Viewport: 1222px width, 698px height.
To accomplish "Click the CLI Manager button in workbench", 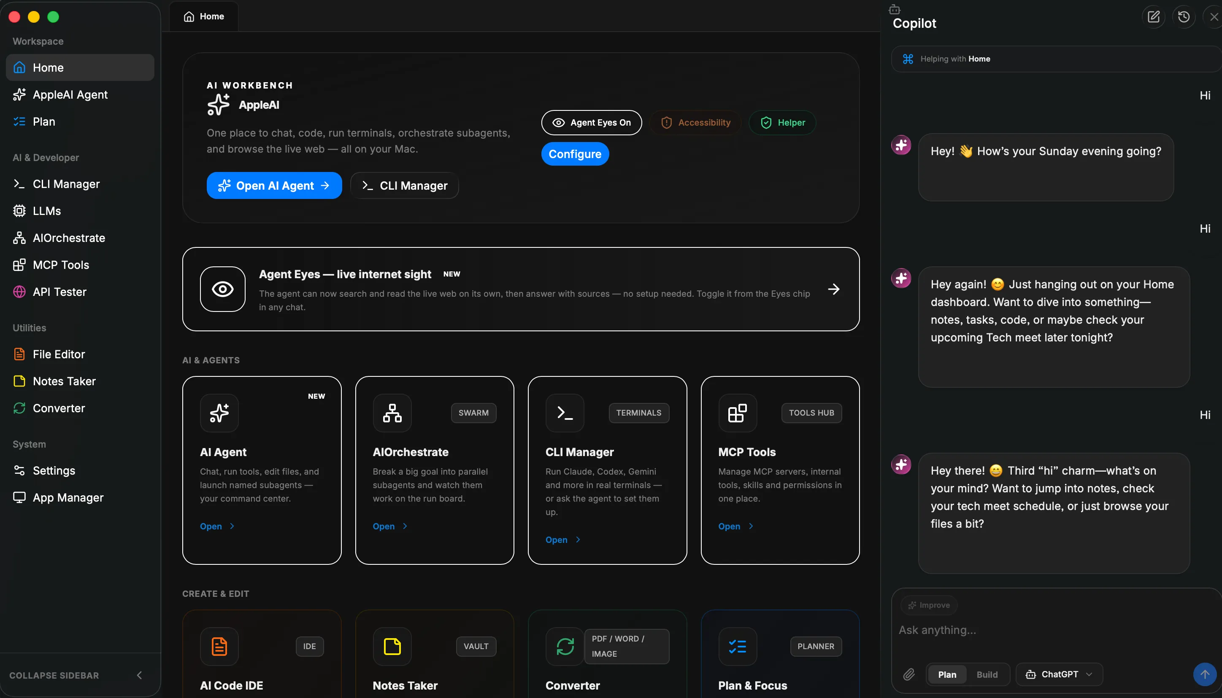I will coord(405,185).
